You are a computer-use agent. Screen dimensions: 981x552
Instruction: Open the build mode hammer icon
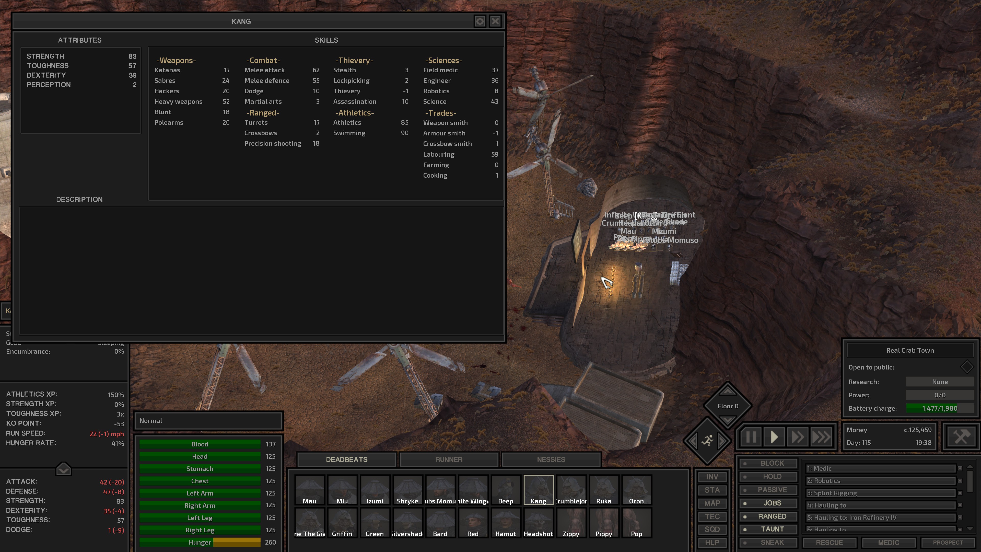961,437
